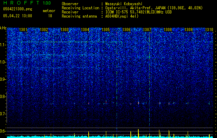Click time marker 1301

[23, 29]
